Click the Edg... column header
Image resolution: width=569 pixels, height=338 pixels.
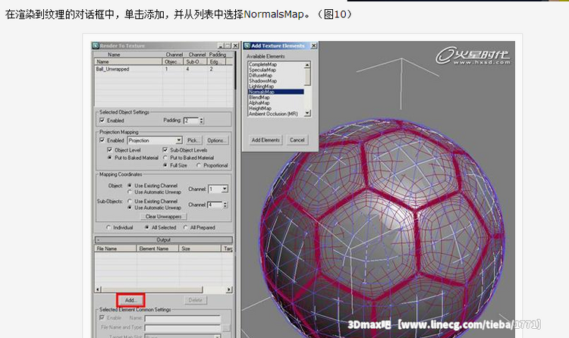[216, 61]
